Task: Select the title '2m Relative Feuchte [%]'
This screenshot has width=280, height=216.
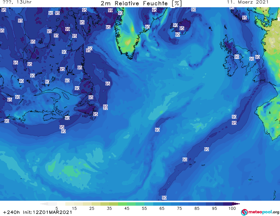Action: tap(141, 3)
